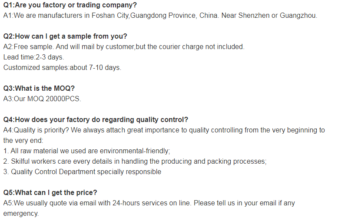This screenshot has width=338, height=221.
Task: Click the A2 free sample answer line
Action: pos(124,47)
